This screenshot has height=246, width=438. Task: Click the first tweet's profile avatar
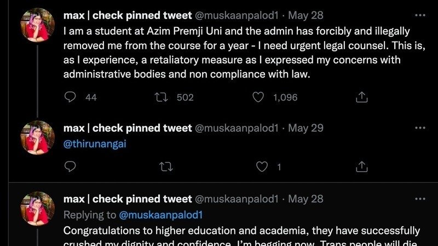[x=37, y=25]
